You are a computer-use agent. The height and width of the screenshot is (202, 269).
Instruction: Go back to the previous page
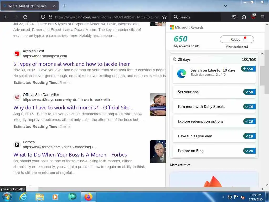6,17
